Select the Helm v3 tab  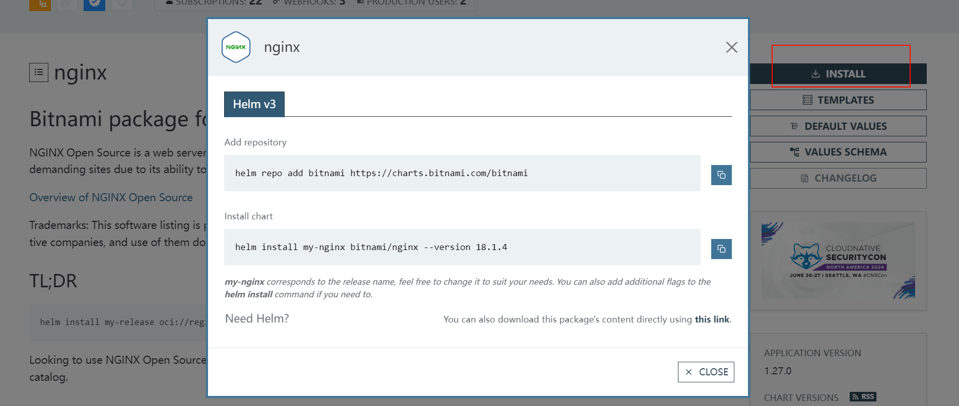[x=254, y=104]
